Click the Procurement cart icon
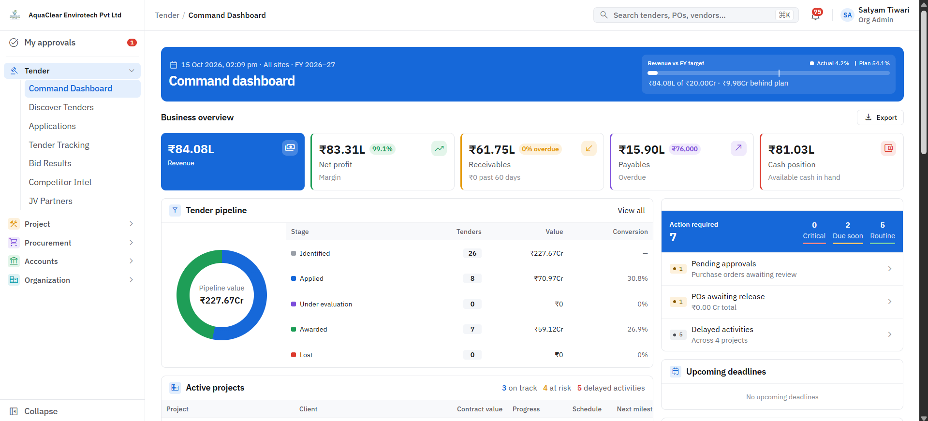Image resolution: width=928 pixels, height=421 pixels. click(14, 243)
